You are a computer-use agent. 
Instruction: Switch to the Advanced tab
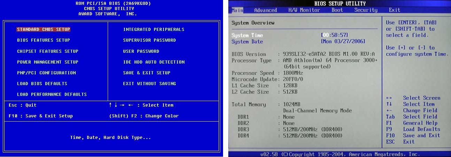point(266,10)
